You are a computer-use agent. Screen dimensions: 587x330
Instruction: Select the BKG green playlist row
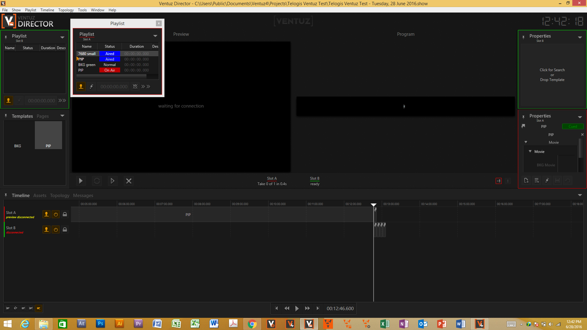(87, 65)
